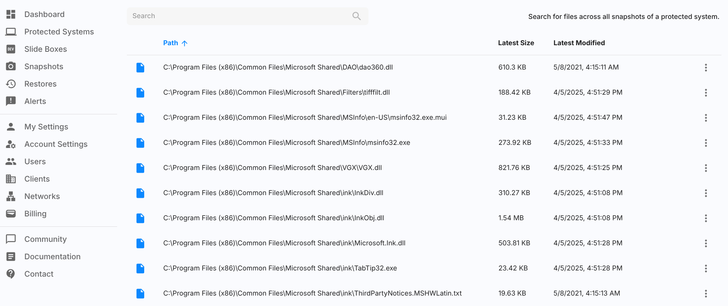The image size is (728, 306).
Task: Click the Restores history icon
Action: click(11, 84)
